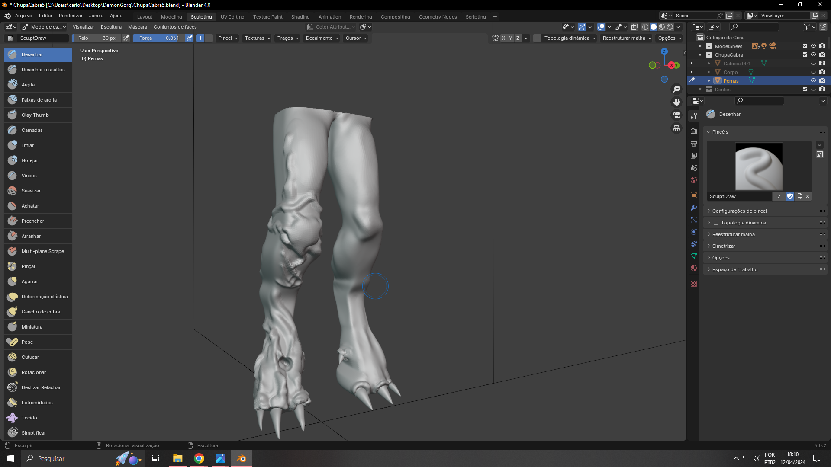This screenshot has width=831, height=467.
Task: Open the Modifiers wrench properties tab
Action: pos(694,208)
